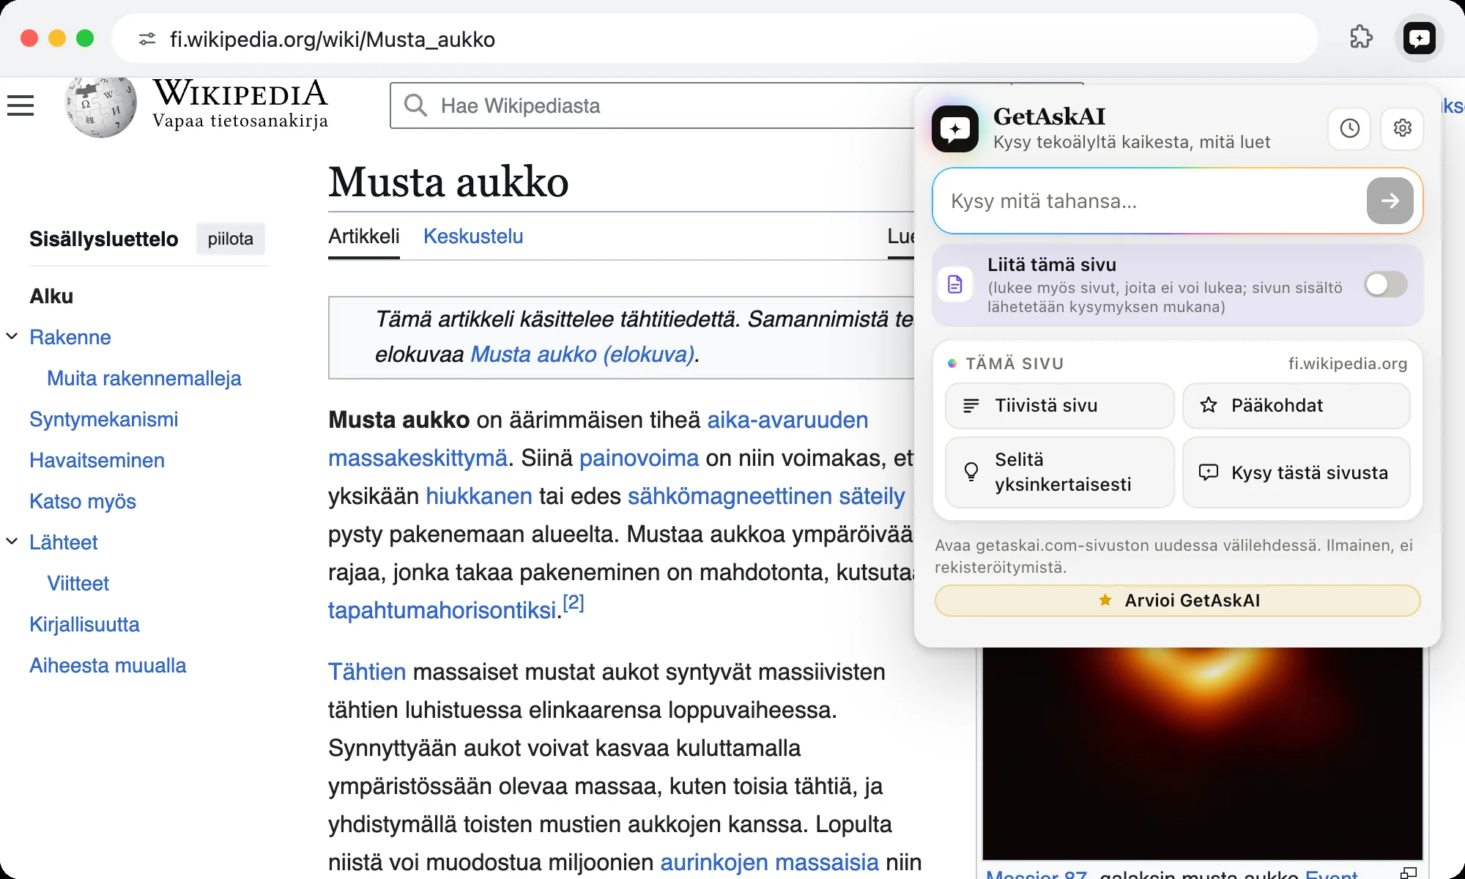Click the Hae Wikipediasta search field
The image size is (1465, 879).
[652, 105]
